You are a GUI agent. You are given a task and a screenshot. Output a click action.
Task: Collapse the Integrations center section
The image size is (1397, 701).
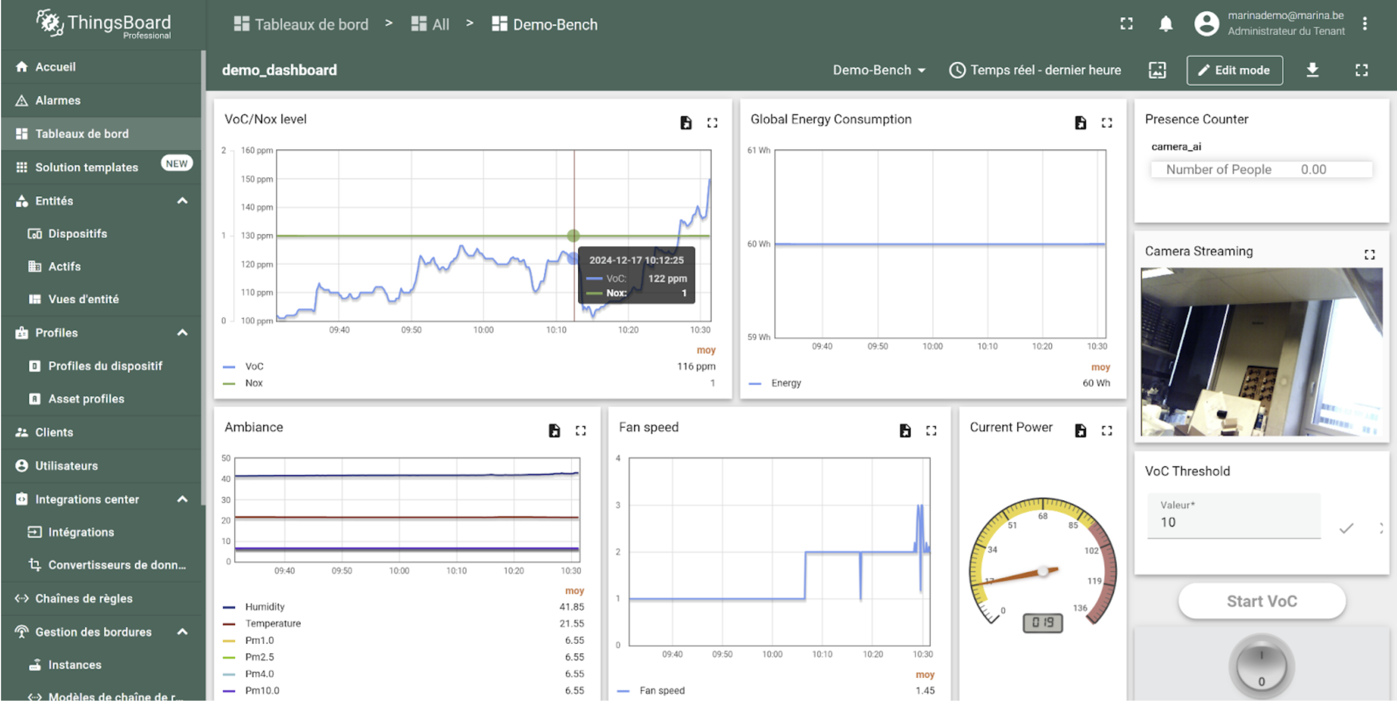click(x=182, y=499)
